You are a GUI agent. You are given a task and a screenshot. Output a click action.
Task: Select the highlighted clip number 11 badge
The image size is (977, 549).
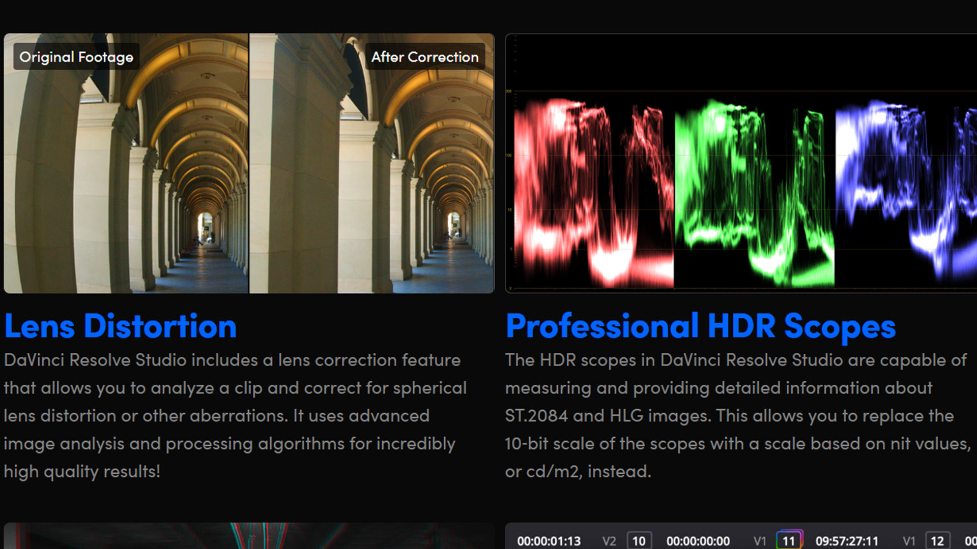(x=789, y=541)
